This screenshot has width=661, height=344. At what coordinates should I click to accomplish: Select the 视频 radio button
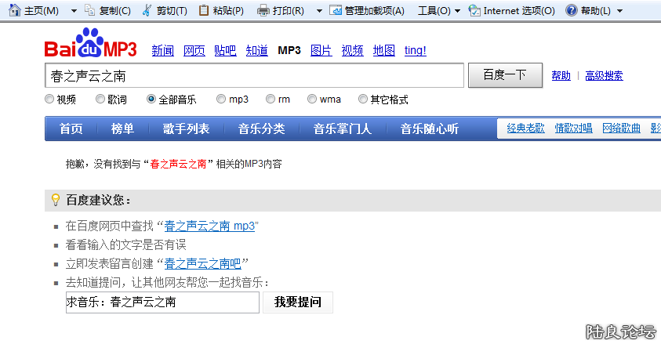[x=49, y=100]
